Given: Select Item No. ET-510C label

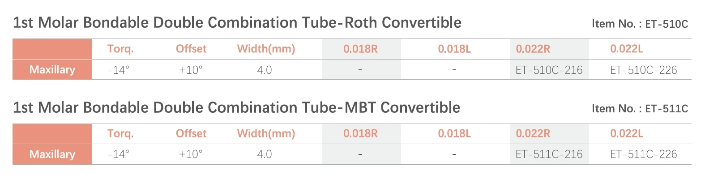Looking at the screenshot, I should [640, 24].
